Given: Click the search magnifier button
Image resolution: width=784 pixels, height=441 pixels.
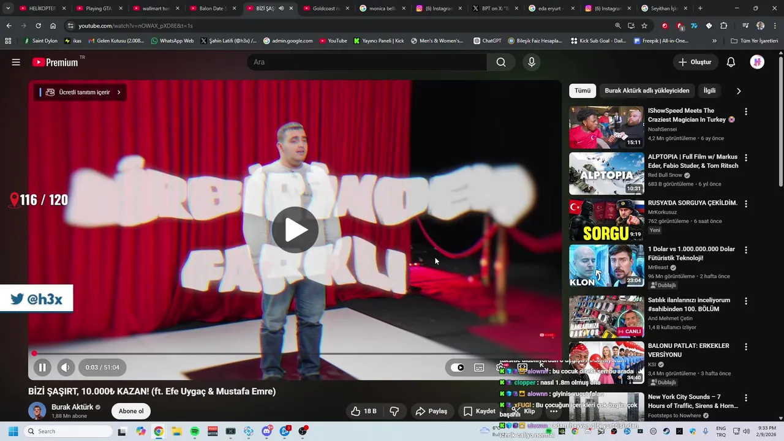Looking at the screenshot, I should [x=501, y=62].
